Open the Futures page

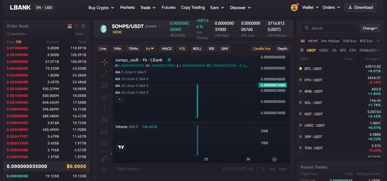(169, 7)
